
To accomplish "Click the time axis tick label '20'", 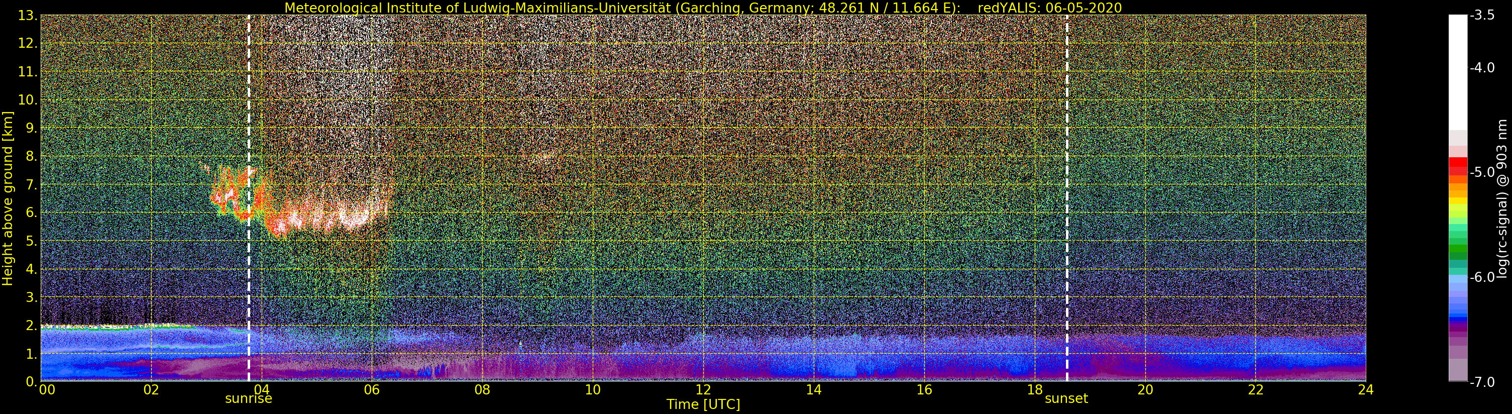I will [x=1145, y=390].
